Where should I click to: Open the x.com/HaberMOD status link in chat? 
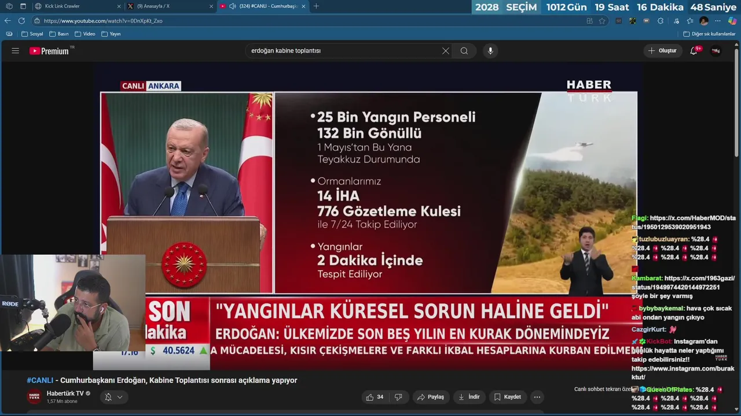pyautogui.click(x=684, y=222)
